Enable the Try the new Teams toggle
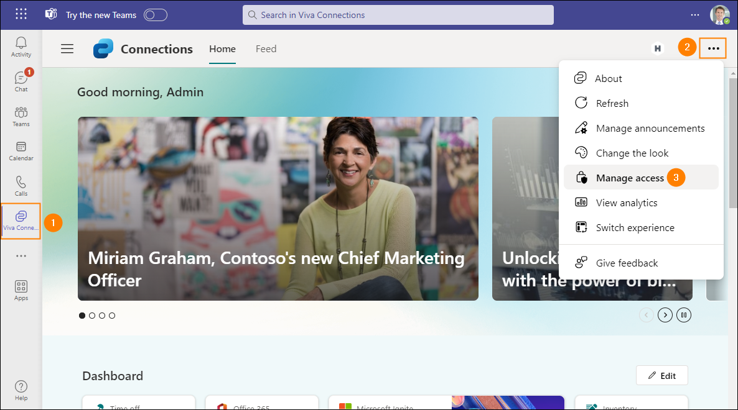The height and width of the screenshot is (410, 738). [155, 15]
